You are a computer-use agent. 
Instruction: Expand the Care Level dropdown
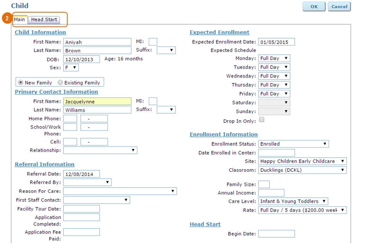293,201
